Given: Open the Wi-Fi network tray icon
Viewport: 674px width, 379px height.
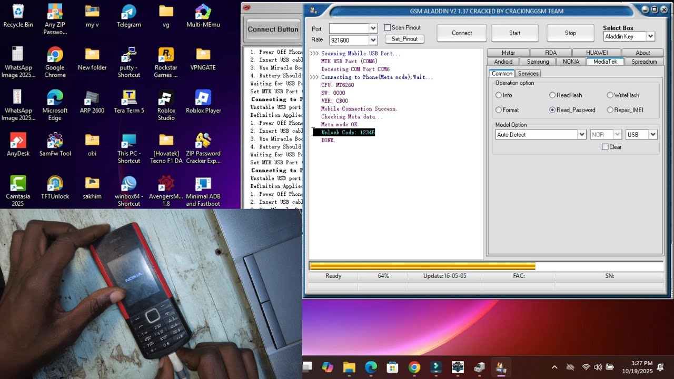Looking at the screenshot, I should 586,367.
